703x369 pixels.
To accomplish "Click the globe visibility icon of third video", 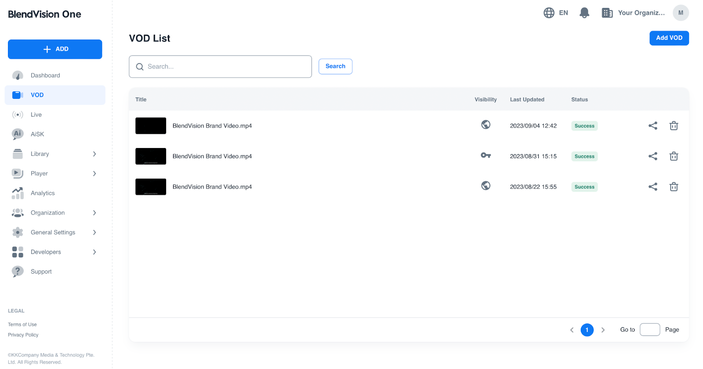I will (x=486, y=186).
